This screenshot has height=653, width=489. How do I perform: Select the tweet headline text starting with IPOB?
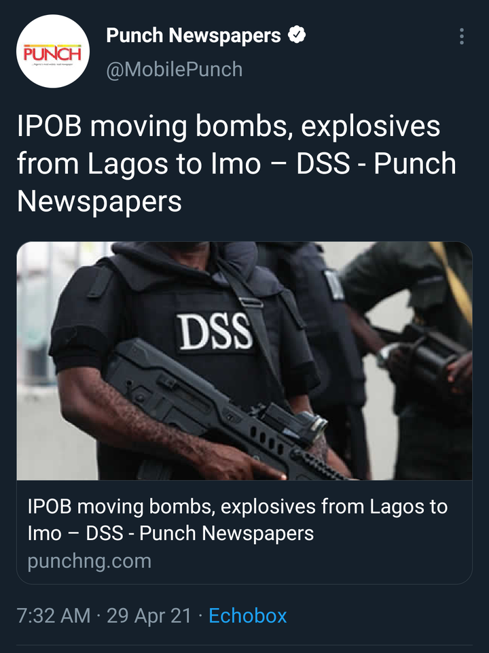pyautogui.click(x=236, y=164)
